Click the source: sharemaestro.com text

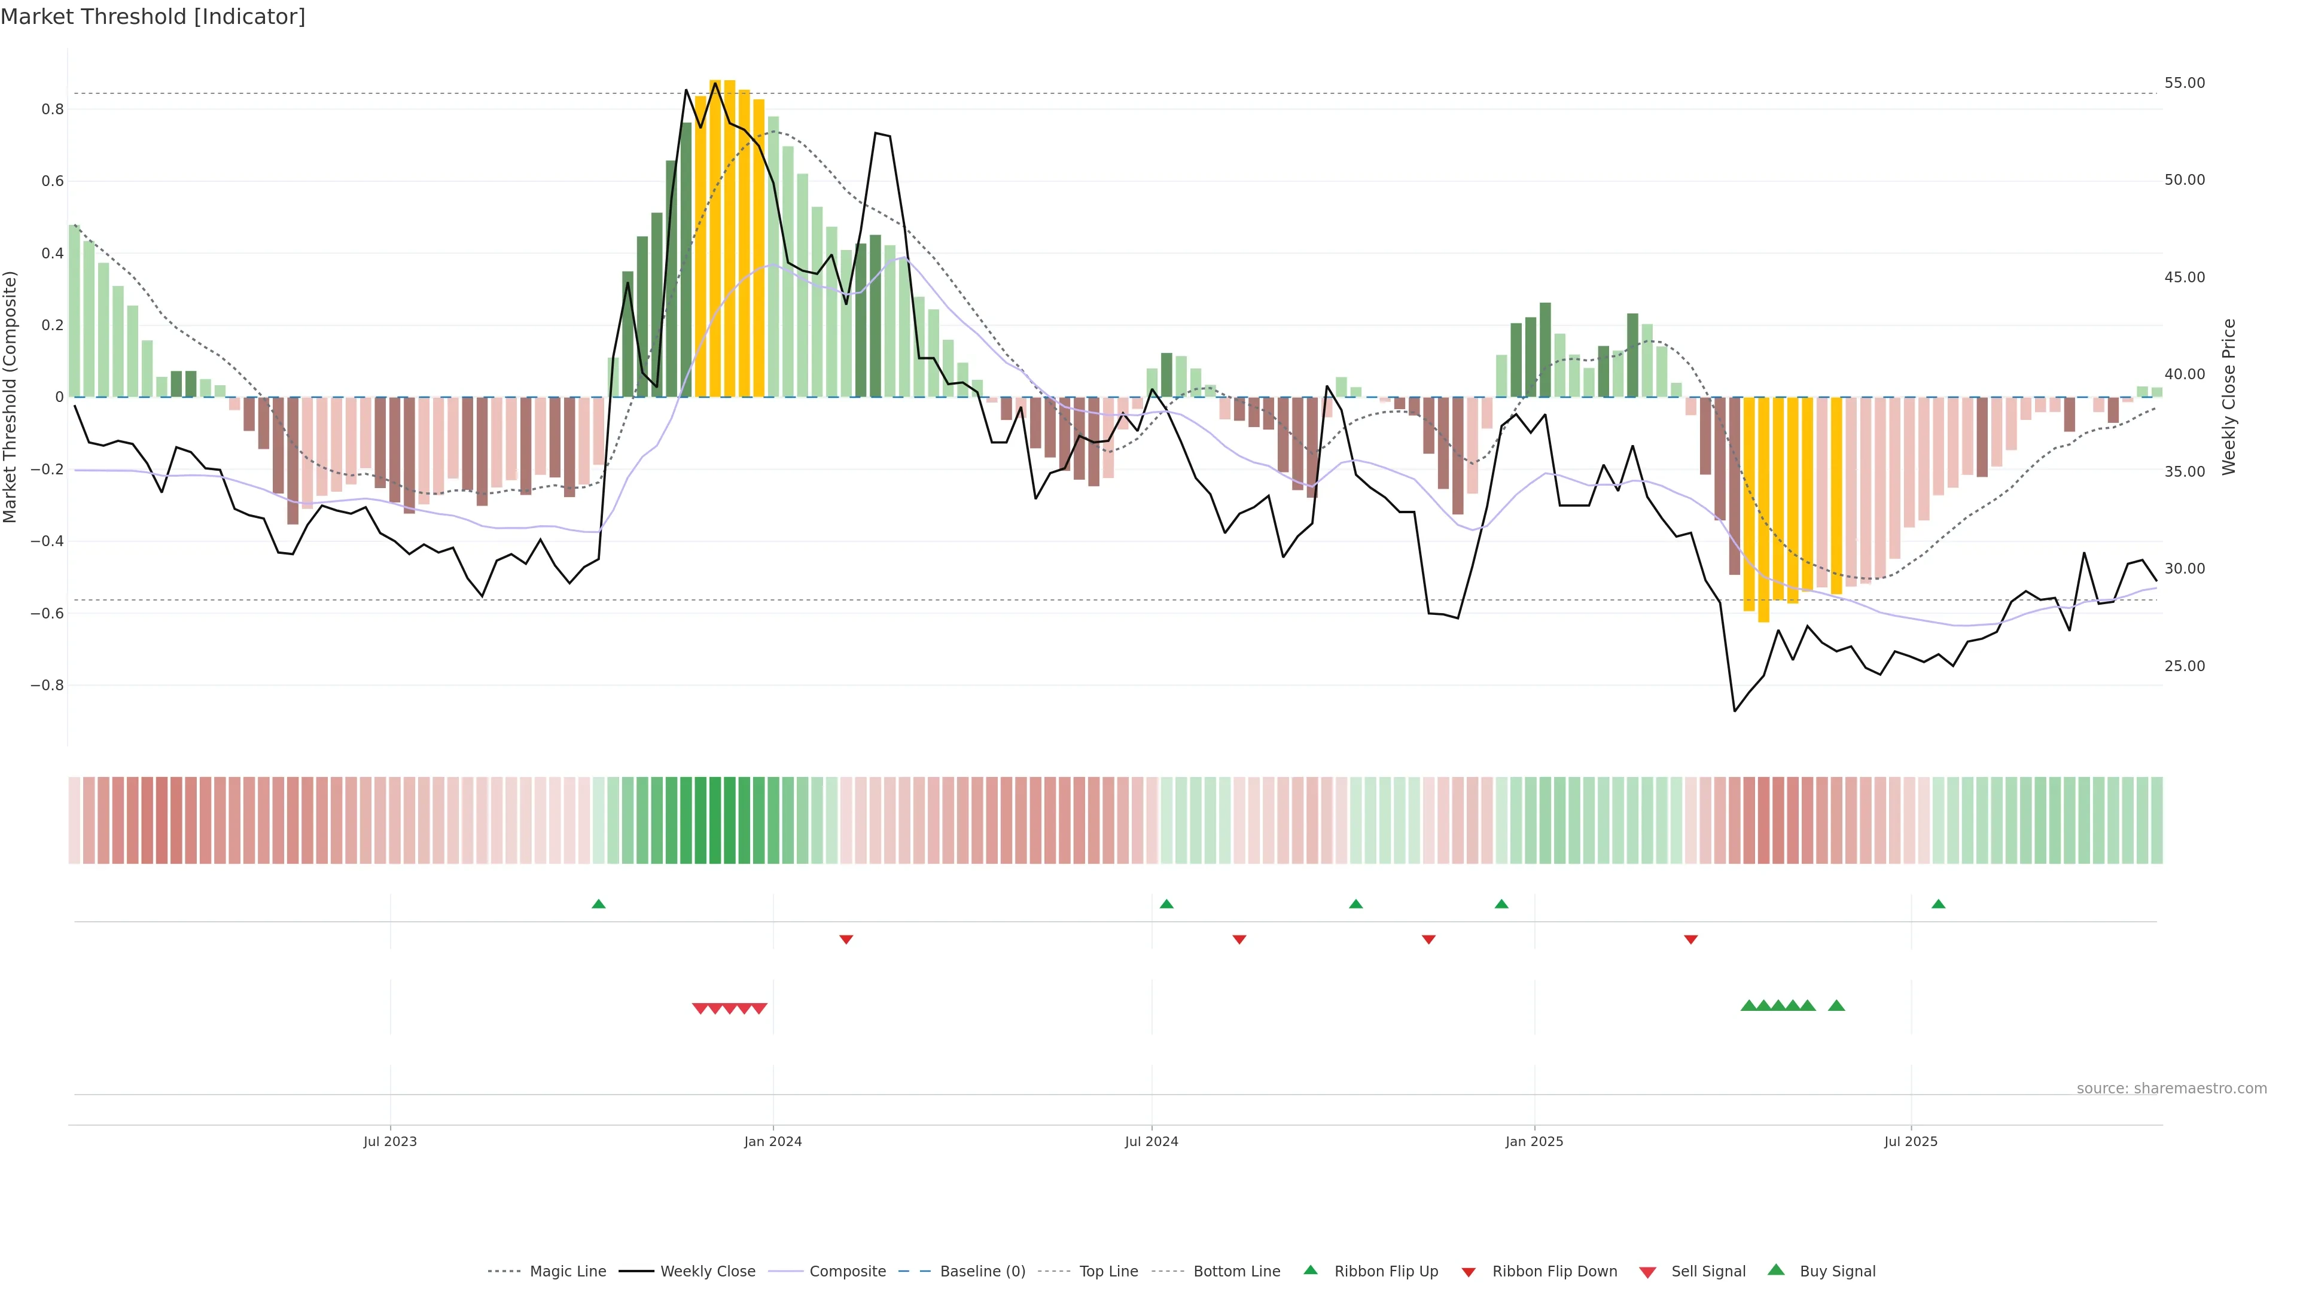pyautogui.click(x=2171, y=1088)
